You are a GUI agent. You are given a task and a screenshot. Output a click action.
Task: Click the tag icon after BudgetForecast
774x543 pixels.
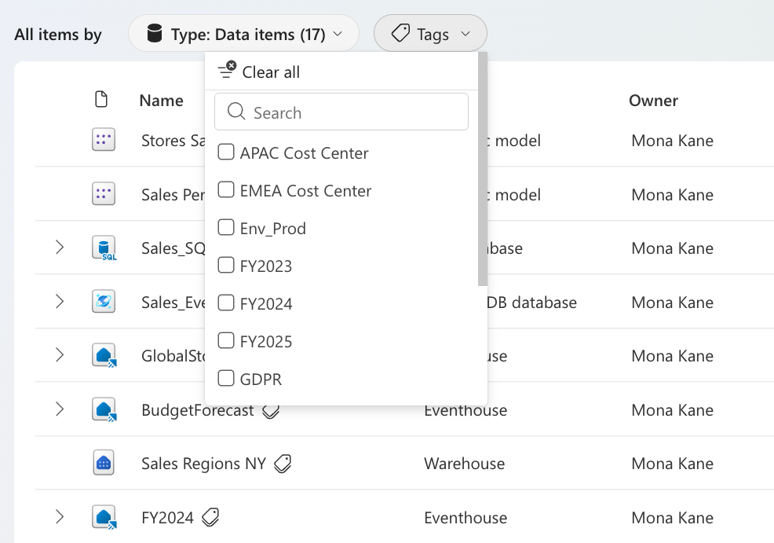[x=270, y=410]
